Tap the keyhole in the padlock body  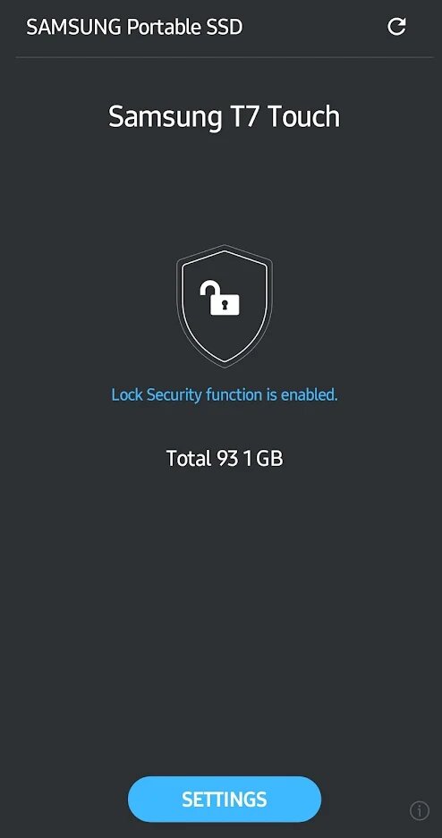pyautogui.click(x=225, y=305)
